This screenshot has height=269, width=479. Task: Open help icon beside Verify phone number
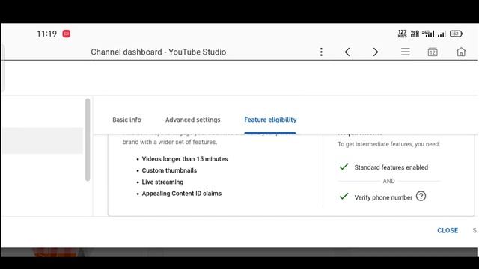421,196
